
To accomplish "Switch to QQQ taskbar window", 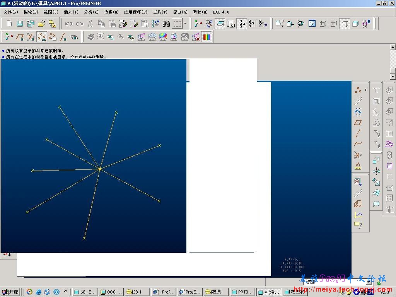I will pyautogui.click(x=111, y=292).
